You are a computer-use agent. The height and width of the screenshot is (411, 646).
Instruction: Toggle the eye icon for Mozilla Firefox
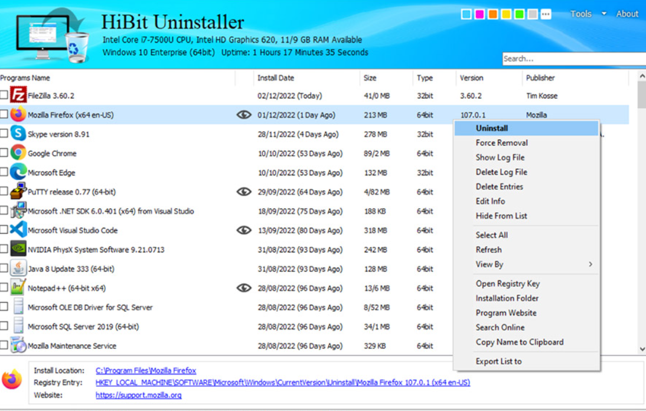(244, 115)
